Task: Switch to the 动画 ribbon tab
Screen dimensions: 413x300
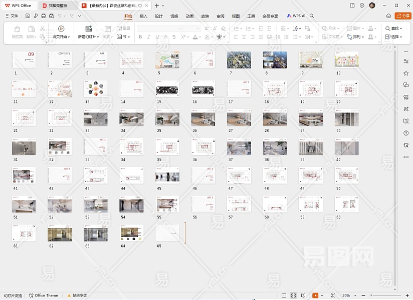Action: point(189,16)
